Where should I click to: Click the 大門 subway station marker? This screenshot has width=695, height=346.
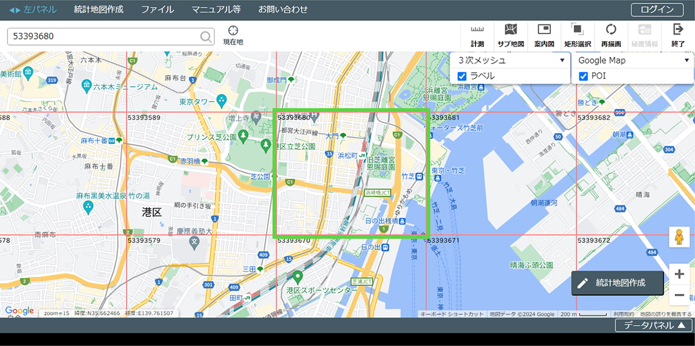343,136
